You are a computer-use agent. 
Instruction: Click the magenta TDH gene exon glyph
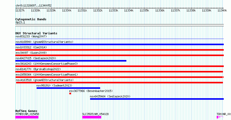(x=218, y=117)
